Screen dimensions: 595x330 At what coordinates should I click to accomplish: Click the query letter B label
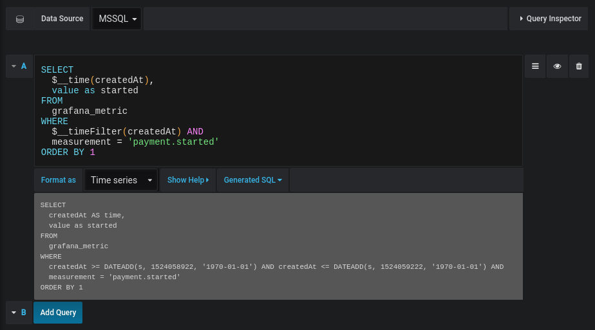pos(24,313)
